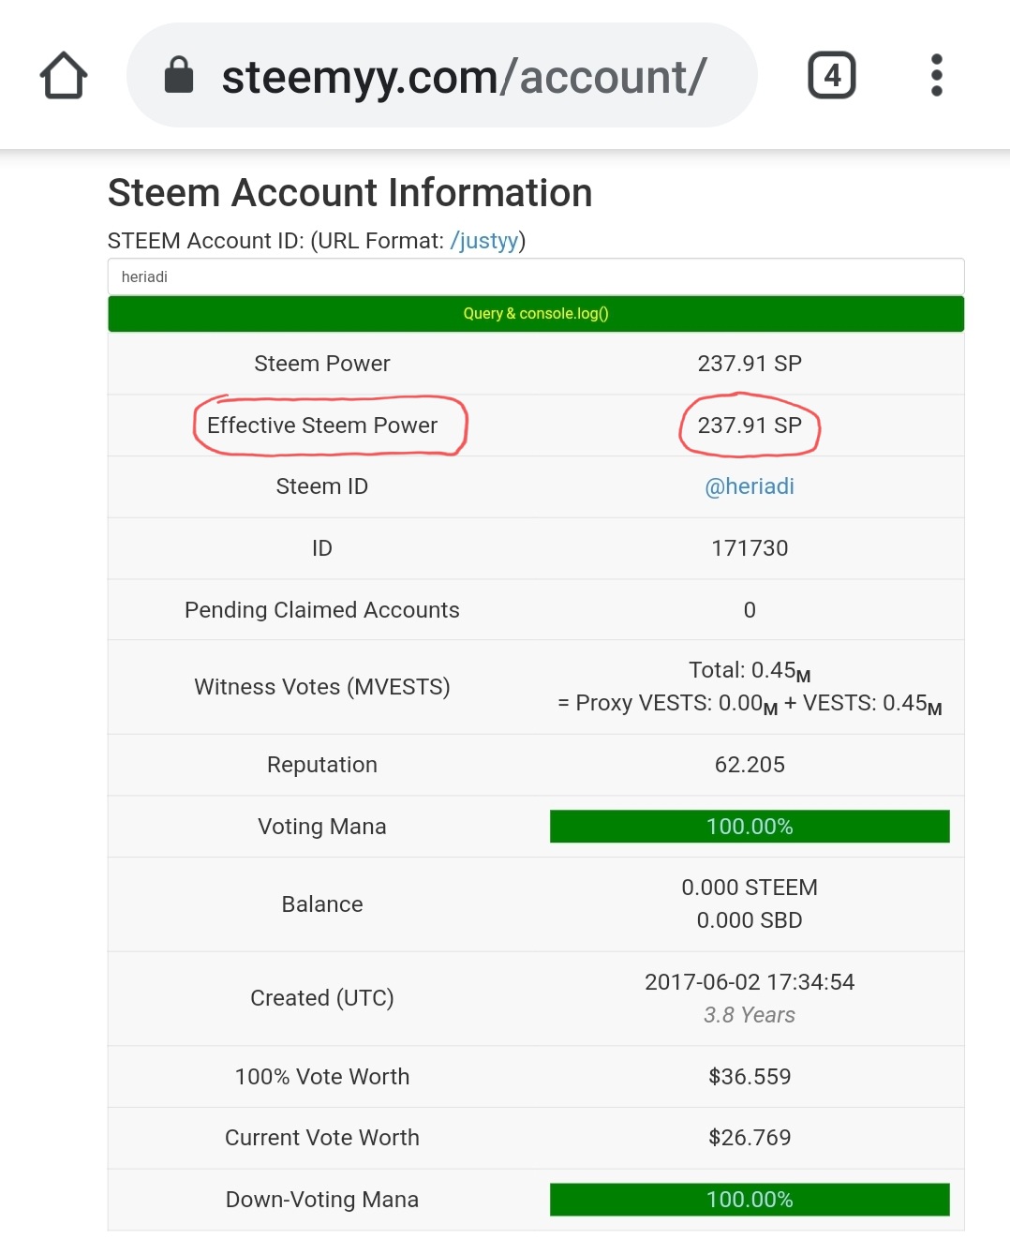Click the 100% Vote Worth amount $36.559
Viewport: 1010px width, 1239px height.
click(750, 1077)
